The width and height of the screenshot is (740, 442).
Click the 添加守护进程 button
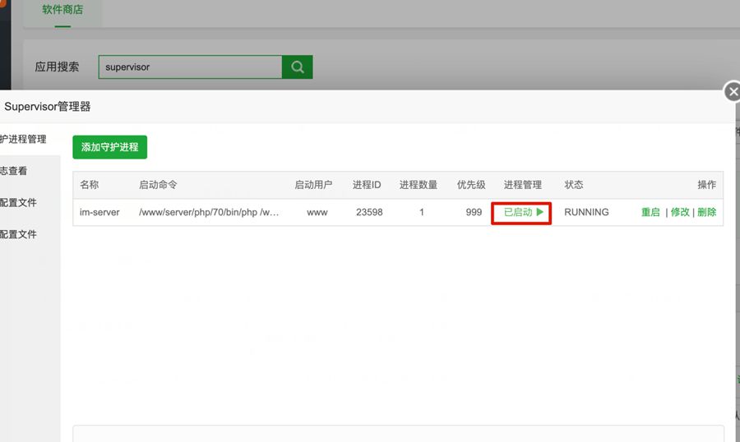[x=109, y=148]
